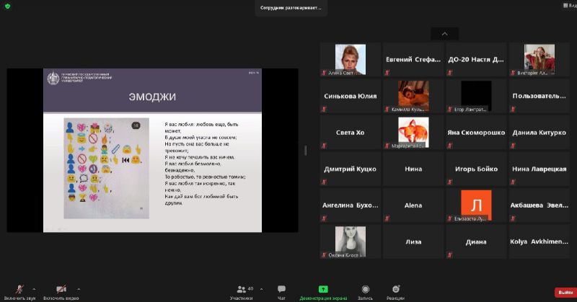This screenshot has width=577, height=302.
Task: Click orange Л avatar of Елизавета
Action: pyautogui.click(x=475, y=205)
